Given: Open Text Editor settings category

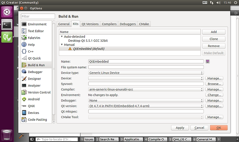Looking at the screenshot, I should coord(36,31).
